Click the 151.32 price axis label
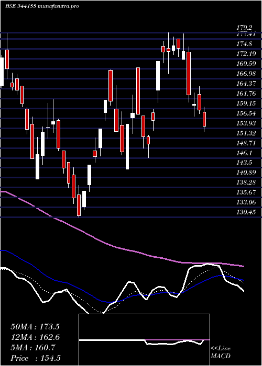Image resolution: width=262 pixels, height=366 pixels. [x=246, y=133]
